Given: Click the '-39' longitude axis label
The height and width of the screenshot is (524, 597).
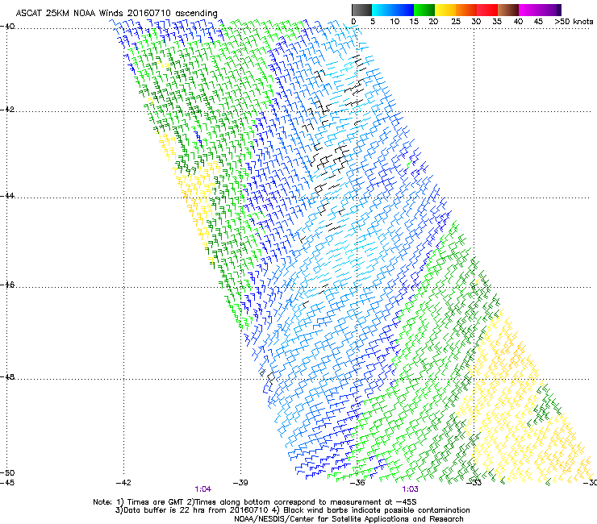Looking at the screenshot, I should point(240,483).
